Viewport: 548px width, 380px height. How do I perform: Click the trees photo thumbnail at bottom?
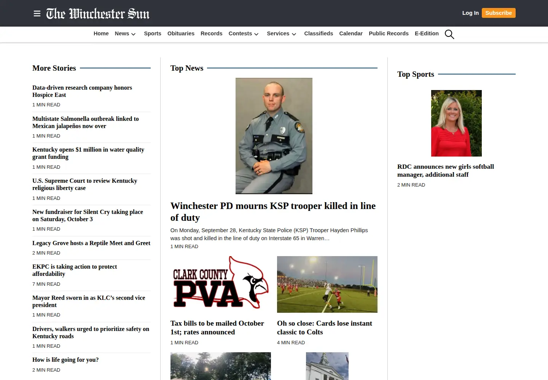tap(221, 366)
